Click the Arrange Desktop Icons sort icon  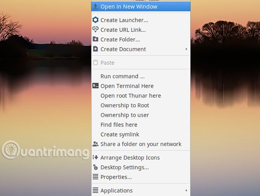(95, 157)
